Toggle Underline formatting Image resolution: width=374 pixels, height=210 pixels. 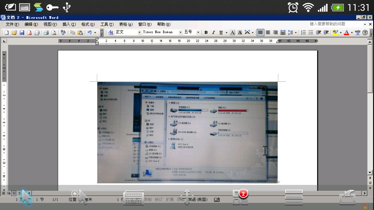(x=221, y=32)
